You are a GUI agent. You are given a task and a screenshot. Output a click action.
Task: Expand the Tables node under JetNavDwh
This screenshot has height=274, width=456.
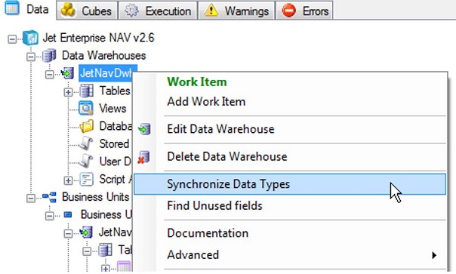click(68, 92)
